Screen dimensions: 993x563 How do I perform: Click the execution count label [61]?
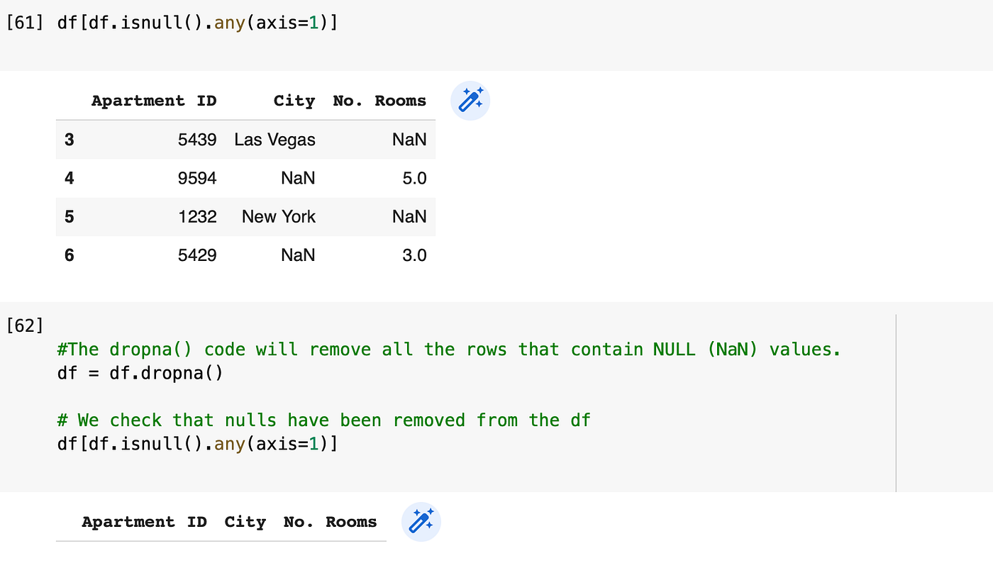(x=25, y=22)
